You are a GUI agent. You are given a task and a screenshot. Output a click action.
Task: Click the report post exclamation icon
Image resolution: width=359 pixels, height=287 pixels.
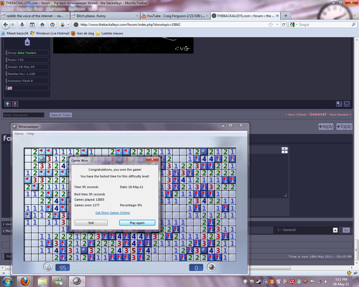click(15, 104)
